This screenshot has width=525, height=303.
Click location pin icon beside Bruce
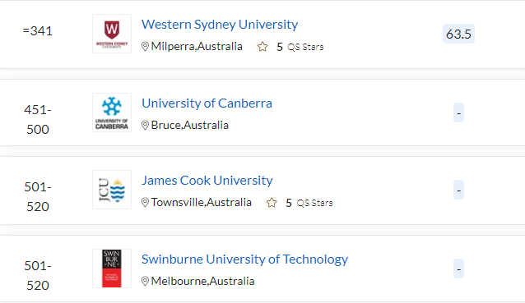pos(145,126)
